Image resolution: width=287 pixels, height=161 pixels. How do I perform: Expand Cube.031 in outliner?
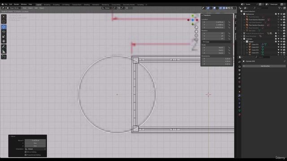click(247, 45)
